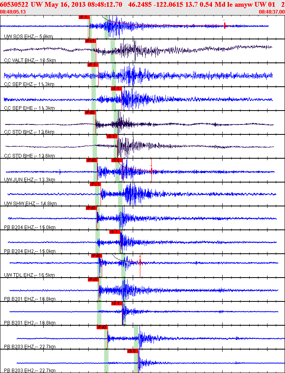Click the red coda end marker on SOS EHZ
The height and width of the screenshot is (373, 285).
point(225,25)
